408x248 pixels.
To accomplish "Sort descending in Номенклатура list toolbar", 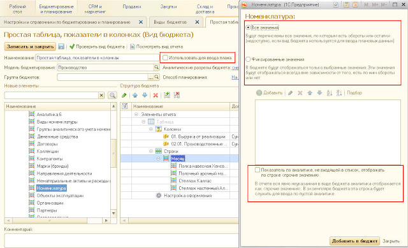I will [339, 92].
